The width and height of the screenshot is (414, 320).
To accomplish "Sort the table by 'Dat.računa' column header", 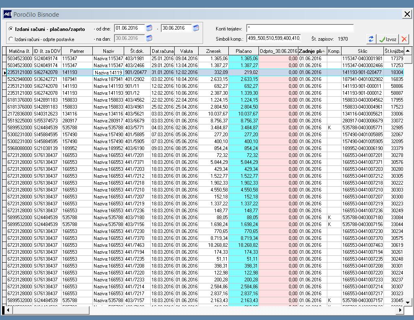I will (x=163, y=51).
